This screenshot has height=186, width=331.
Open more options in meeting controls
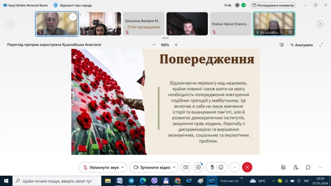[x=235, y=167]
